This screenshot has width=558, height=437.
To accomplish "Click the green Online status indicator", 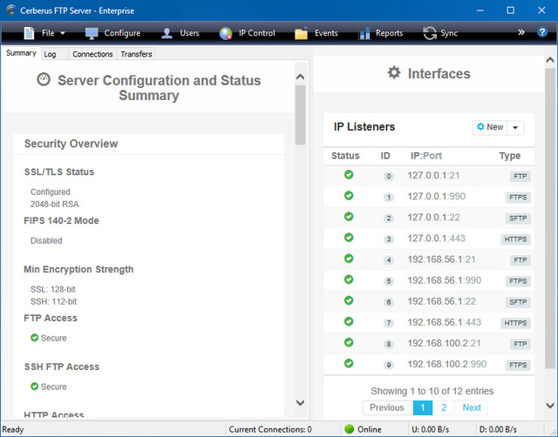I will pos(350,429).
